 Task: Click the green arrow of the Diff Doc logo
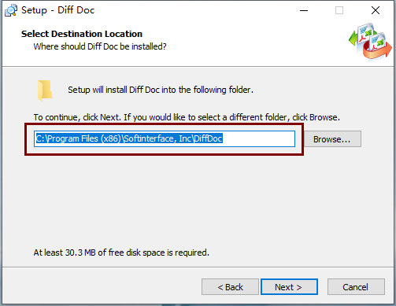(354, 39)
